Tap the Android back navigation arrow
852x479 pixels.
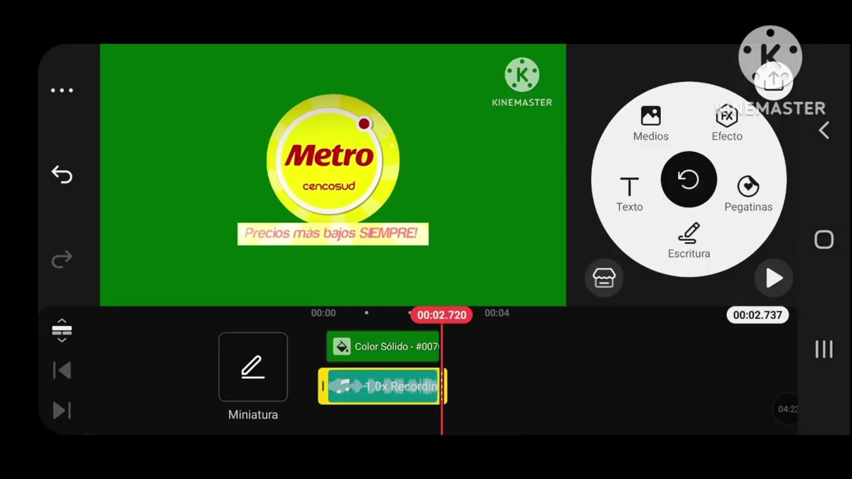tap(824, 130)
